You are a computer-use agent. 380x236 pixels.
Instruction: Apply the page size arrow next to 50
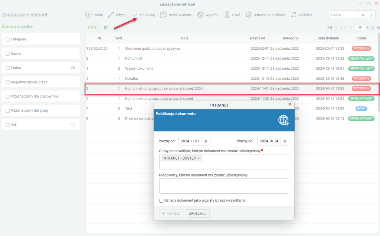(368, 27)
